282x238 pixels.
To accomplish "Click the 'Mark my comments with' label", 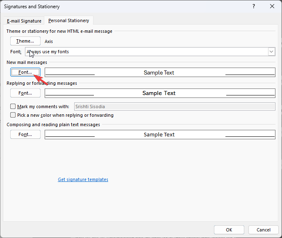I will [43, 107].
